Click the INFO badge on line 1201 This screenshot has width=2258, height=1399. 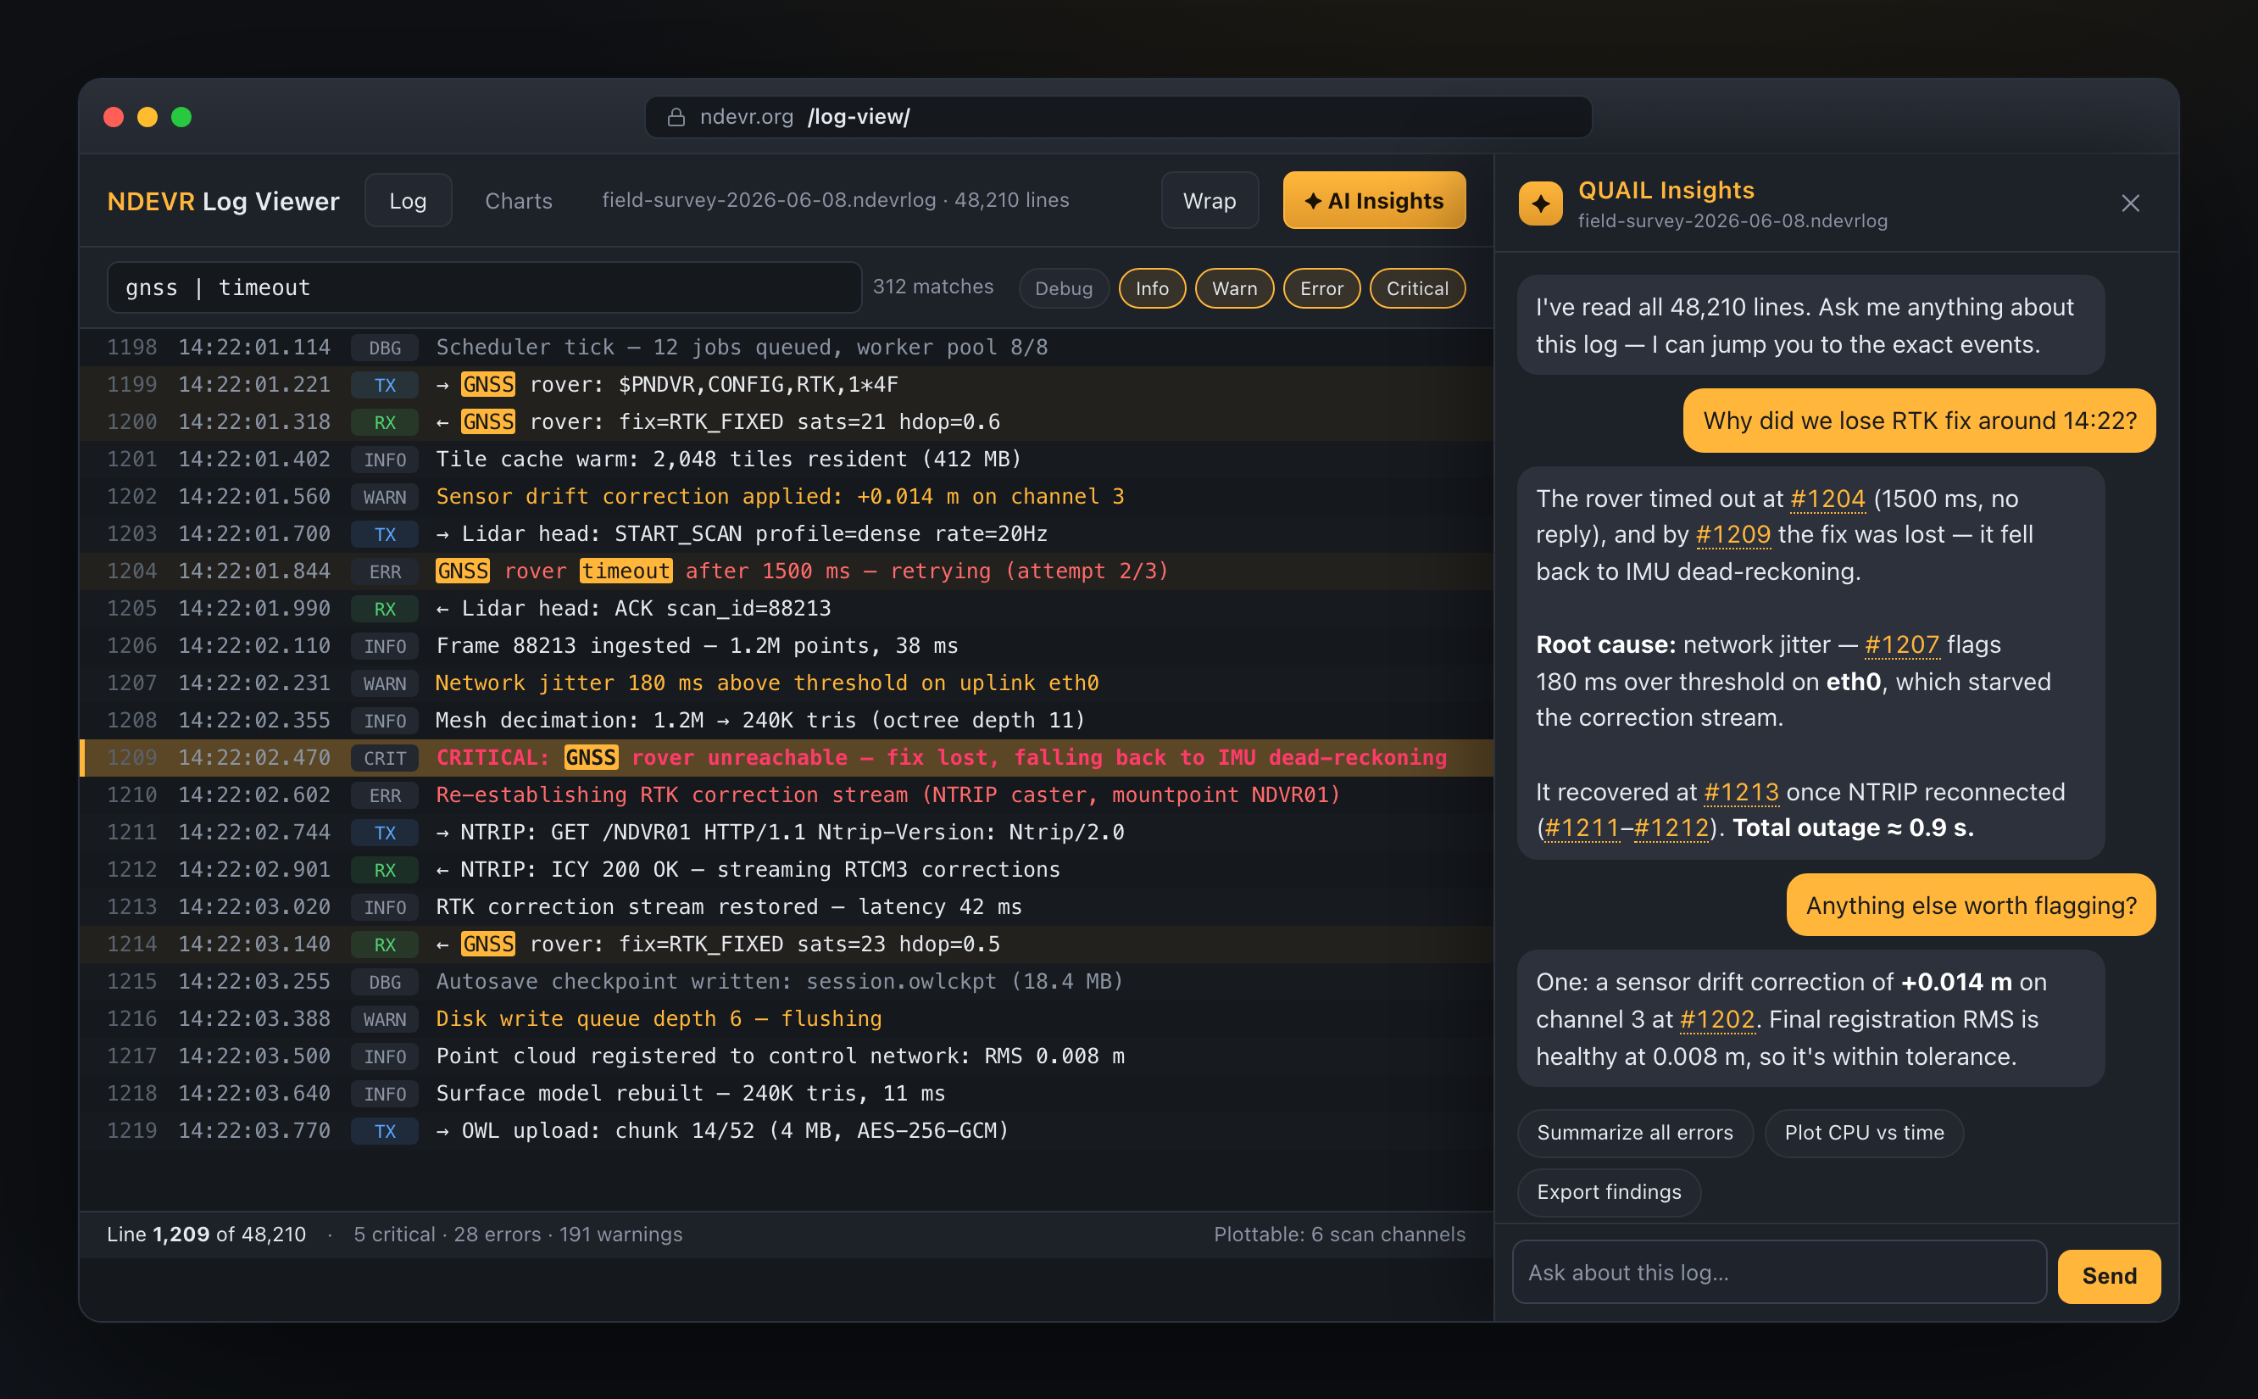pos(385,460)
